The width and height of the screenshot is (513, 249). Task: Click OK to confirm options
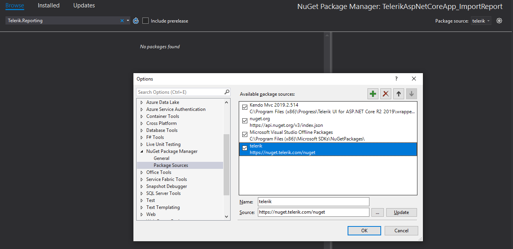[x=364, y=231]
